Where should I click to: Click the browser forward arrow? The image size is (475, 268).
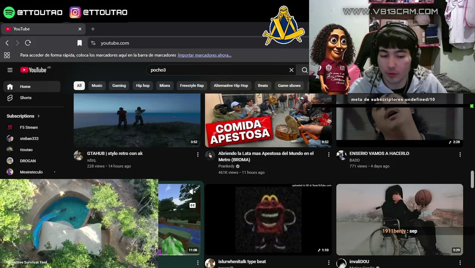[17, 43]
